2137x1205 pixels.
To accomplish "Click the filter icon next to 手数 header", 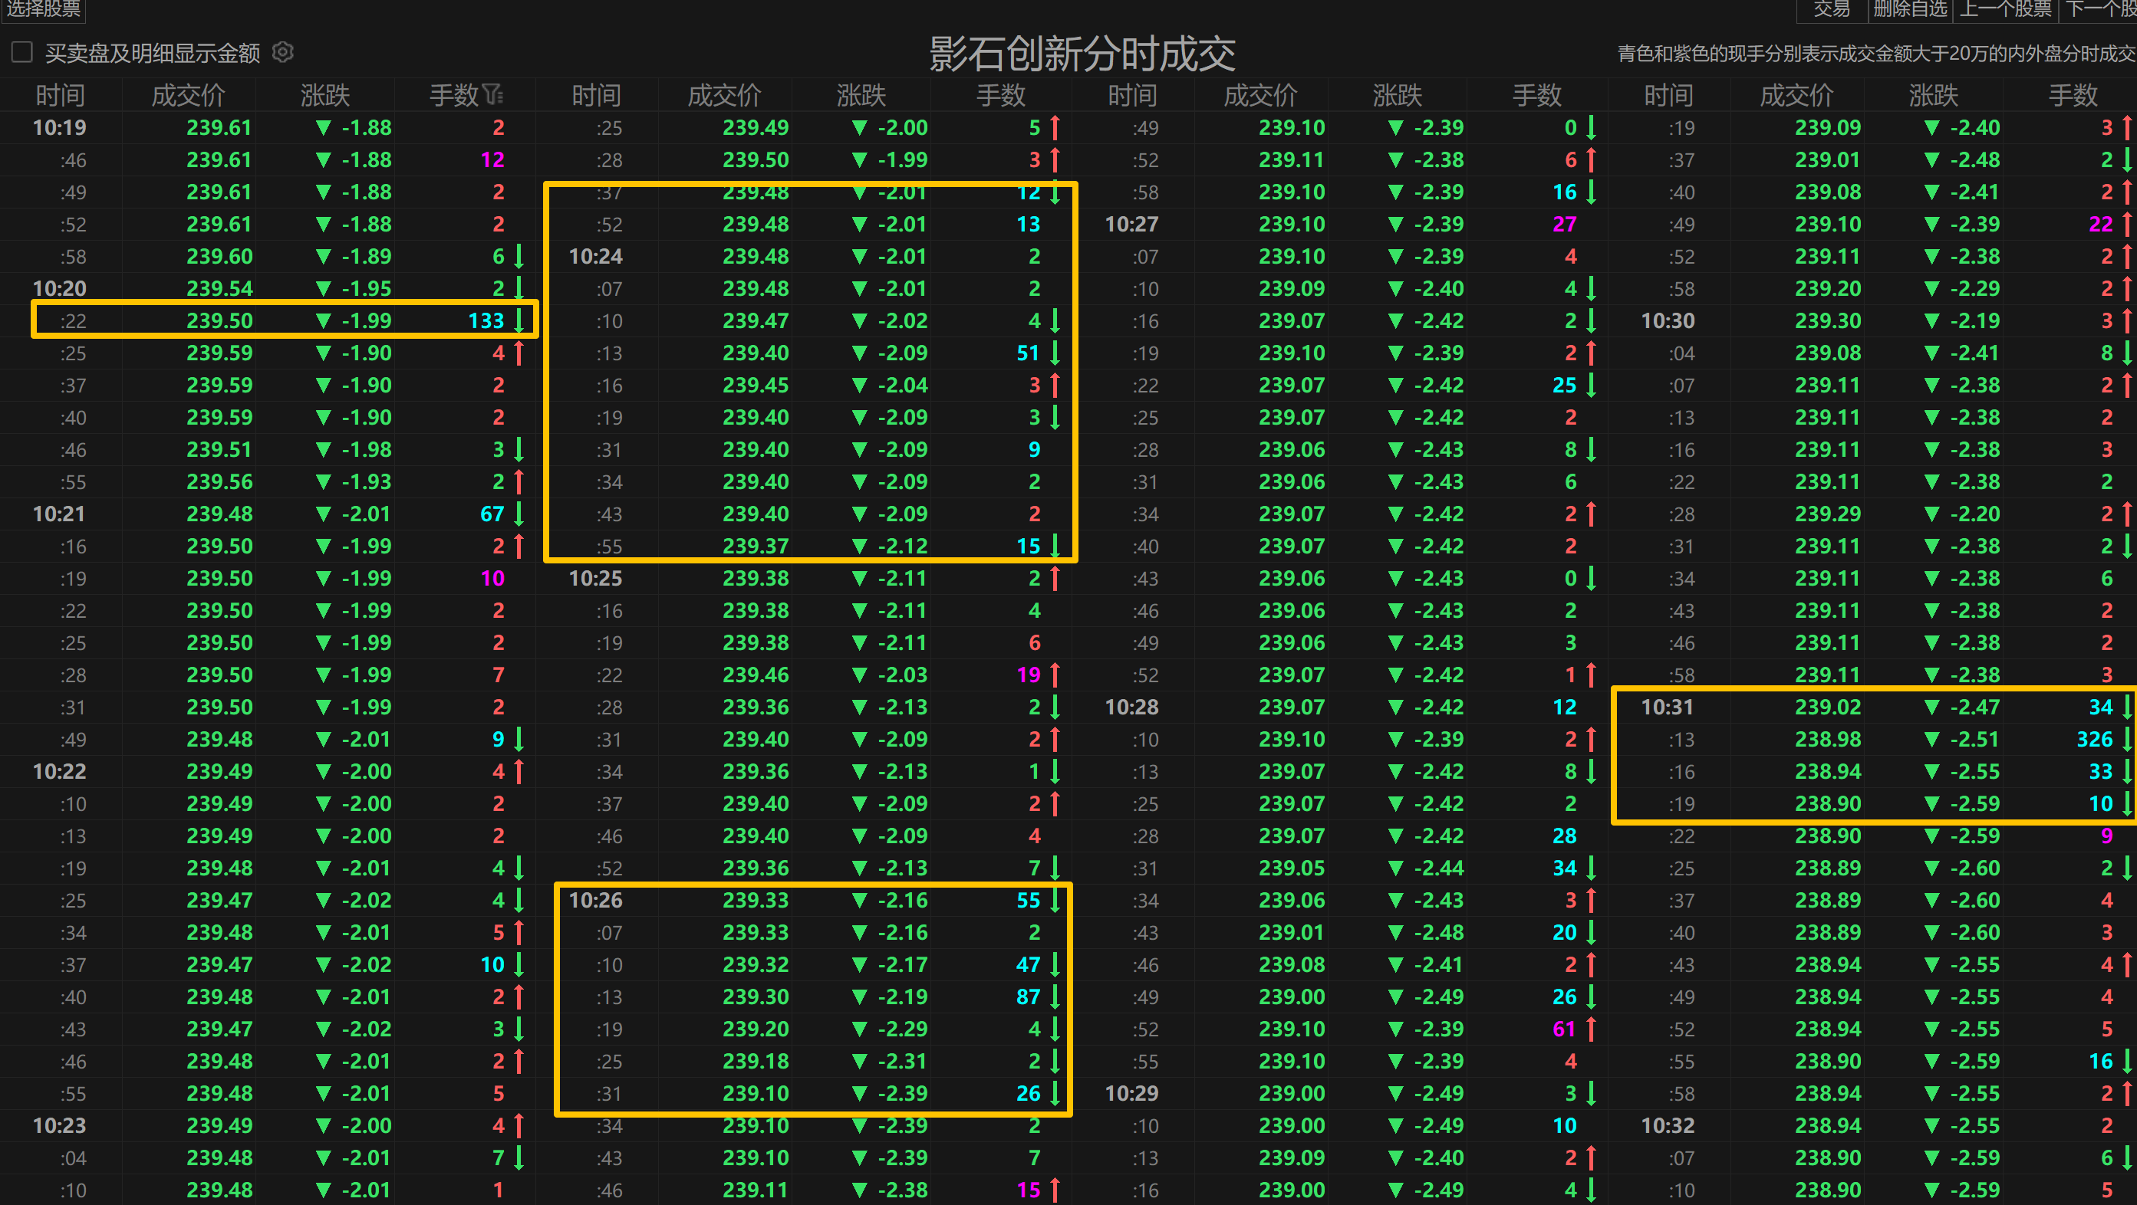I will (x=492, y=95).
